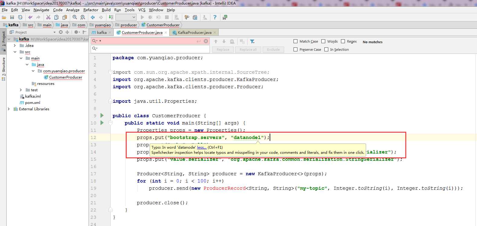Close the CustomerProducer.java tab
This screenshot has width=477, height=226.
click(166, 33)
